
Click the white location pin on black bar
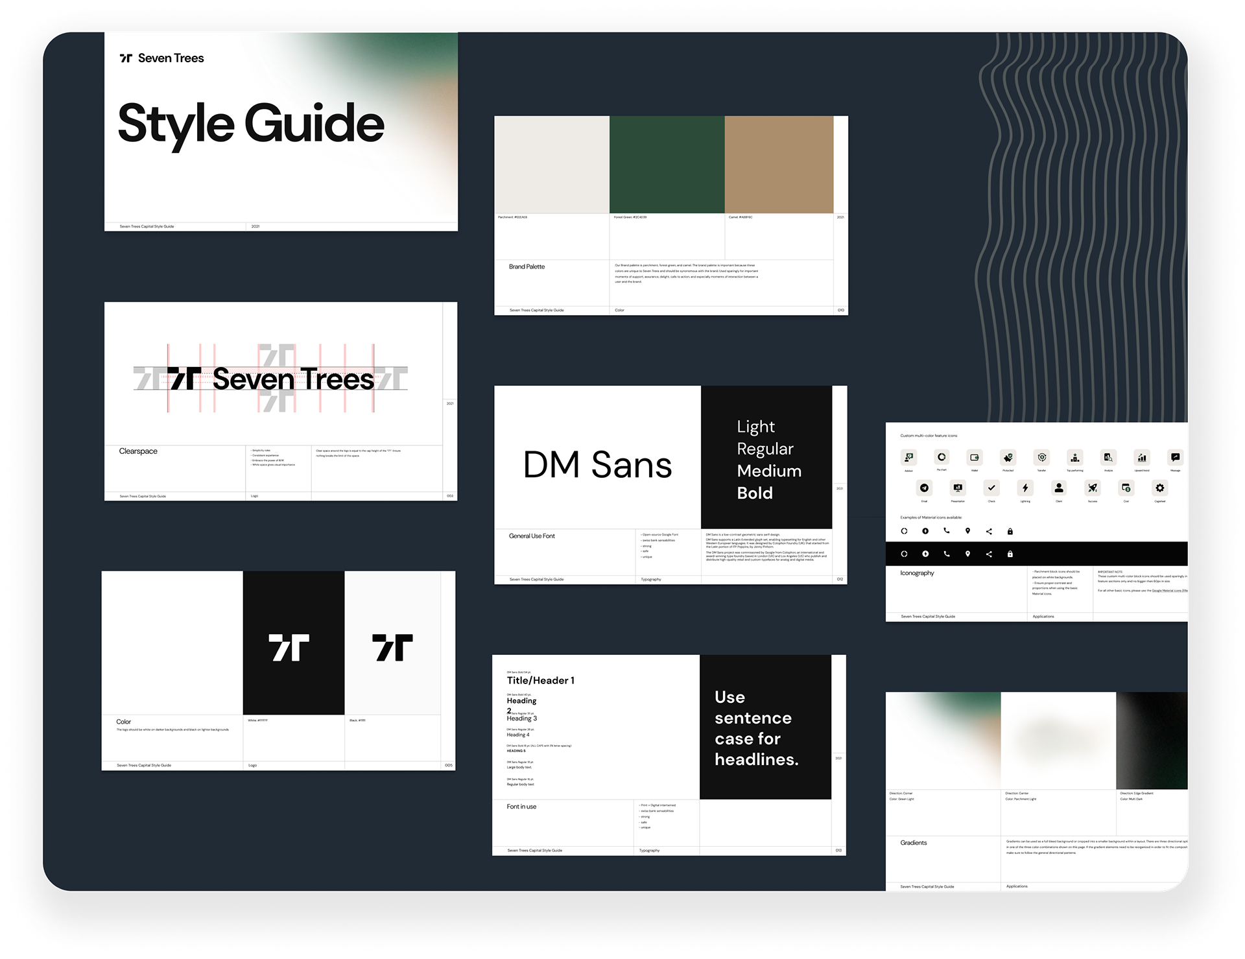[967, 554]
